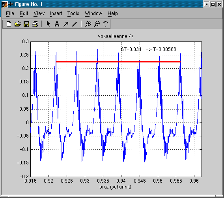Open a file with the folder icon
Viewport: 224px width, 198px height.
[x=18, y=24]
